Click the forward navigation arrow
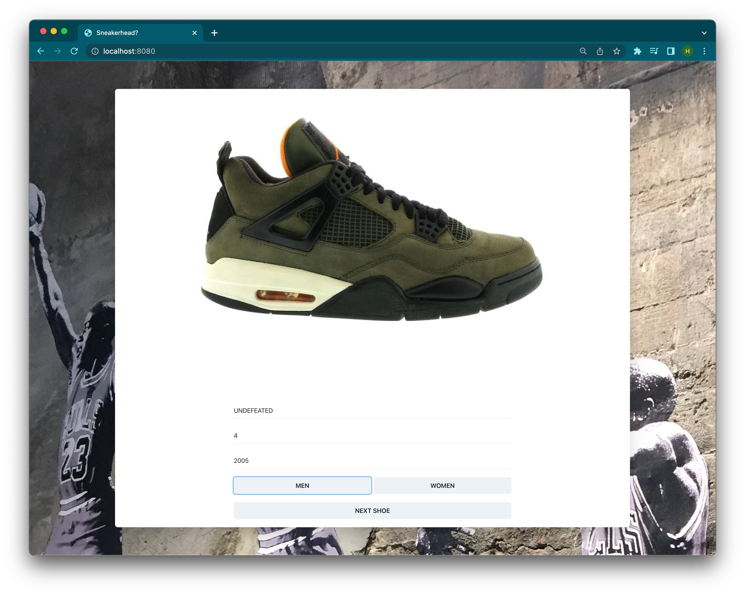745x594 pixels. 57,51
